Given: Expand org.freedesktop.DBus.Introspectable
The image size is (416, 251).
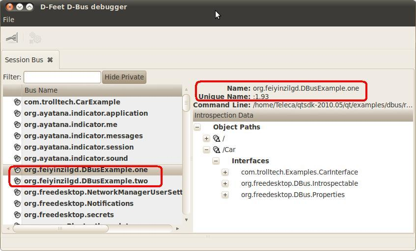Looking at the screenshot, I should (x=225, y=183).
